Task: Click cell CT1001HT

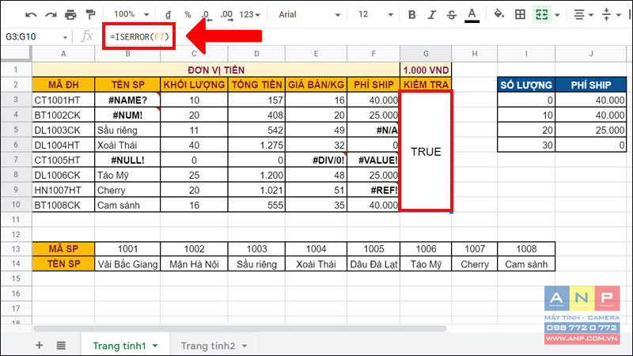Action: point(63,100)
